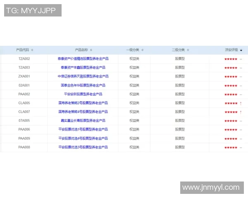Click the five-star rating in PAA008 row
This screenshot has width=248, height=198.
[x=231, y=148]
